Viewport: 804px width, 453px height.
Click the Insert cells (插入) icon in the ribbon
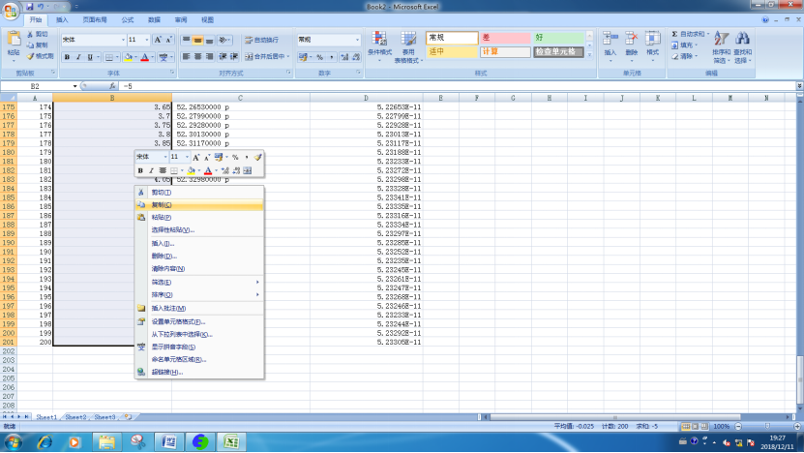[610, 40]
